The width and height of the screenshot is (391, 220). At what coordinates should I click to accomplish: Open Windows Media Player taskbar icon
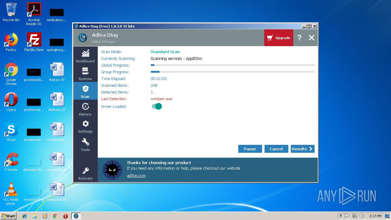[x=45, y=216]
